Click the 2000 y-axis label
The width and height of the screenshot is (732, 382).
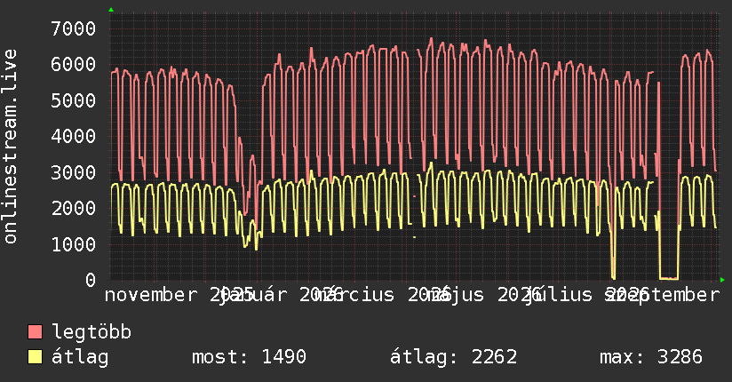[x=74, y=208]
